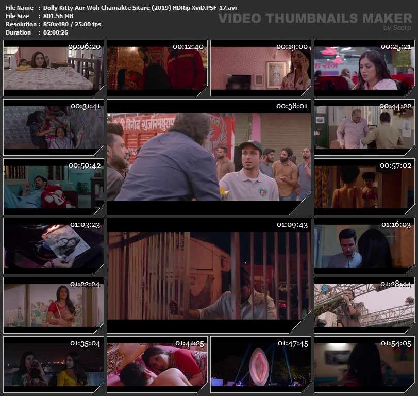
Task: Select the thumbnail stamped 00:12:40
Action: 157,68
